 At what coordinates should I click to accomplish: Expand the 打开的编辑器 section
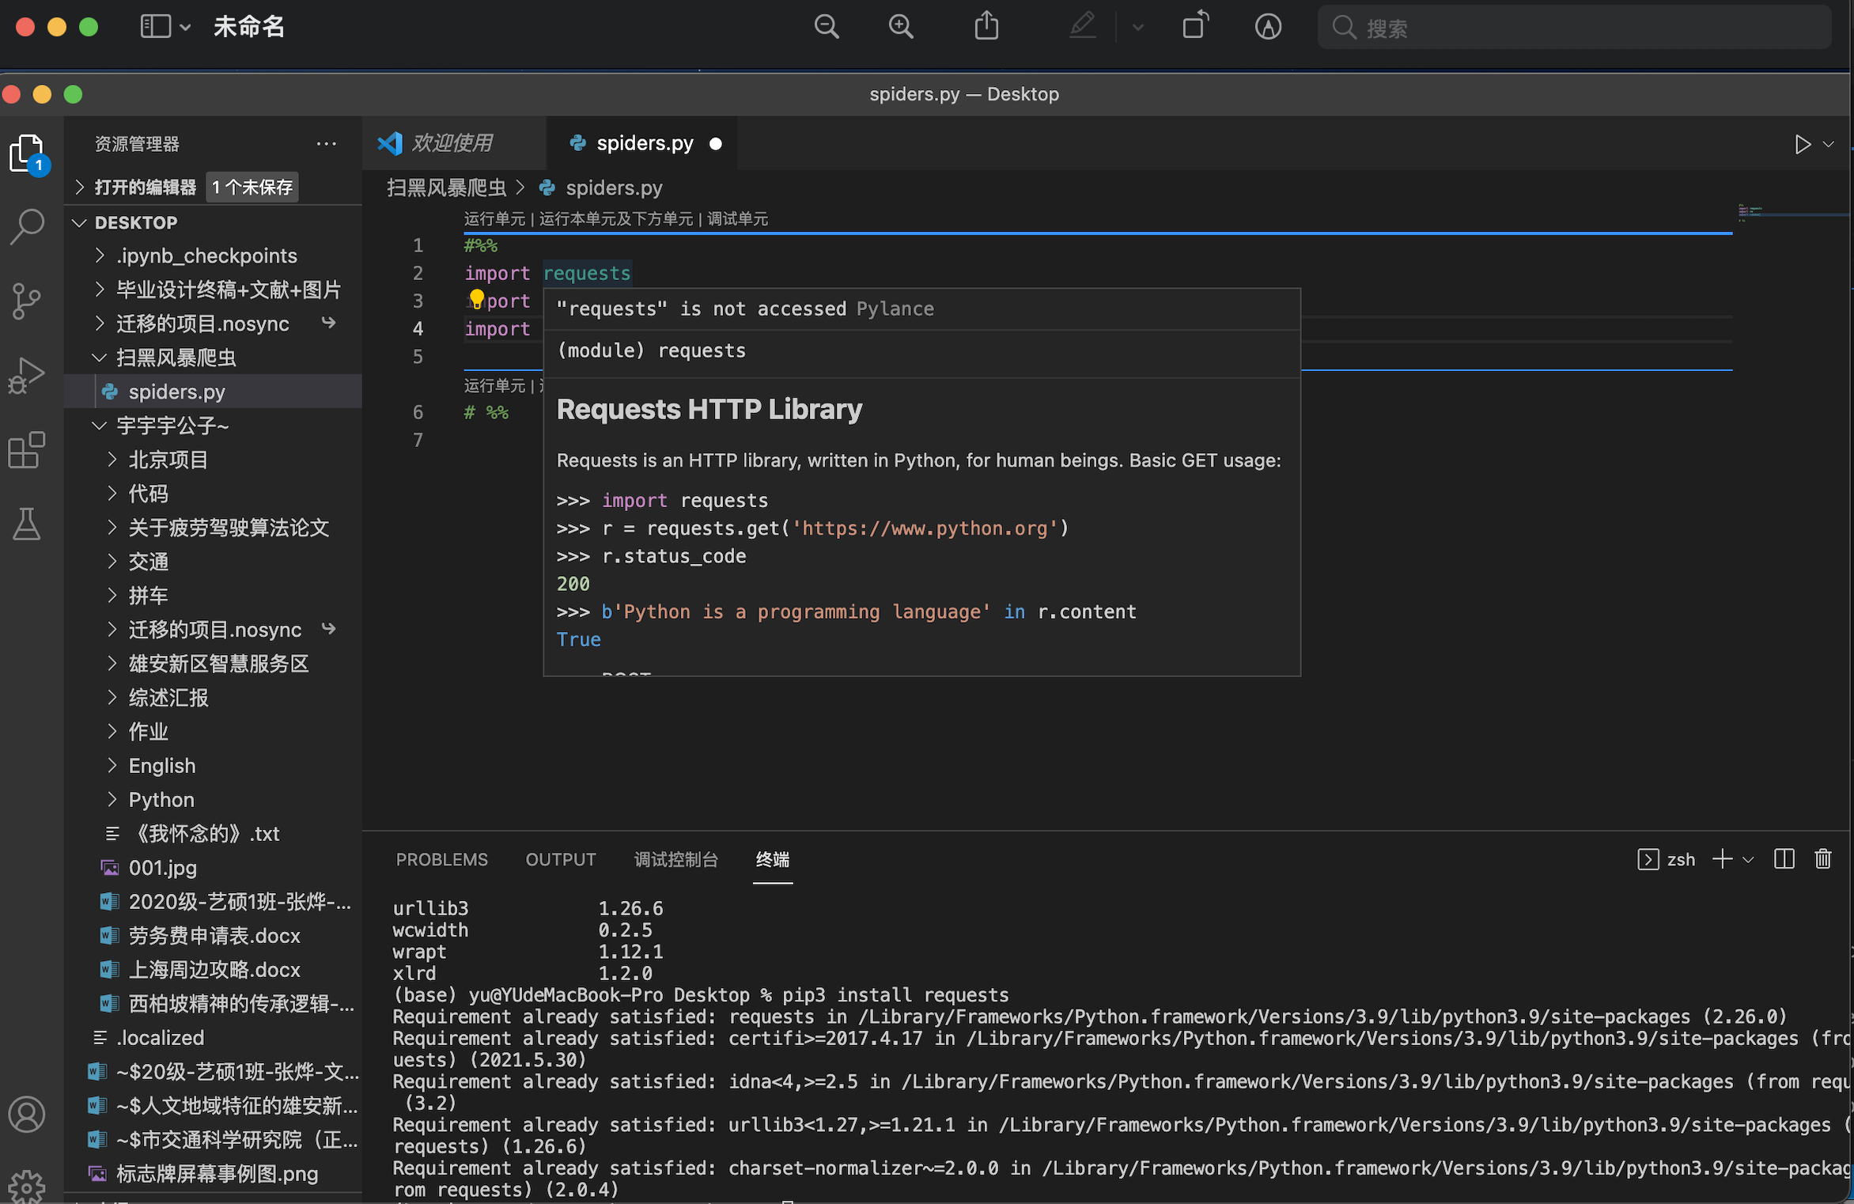point(145,187)
